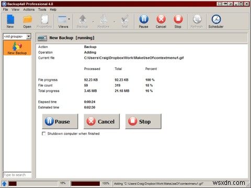Click the greyed-out Properties toolbar icon
The width and height of the screenshot is (251, 188).
point(44,21)
